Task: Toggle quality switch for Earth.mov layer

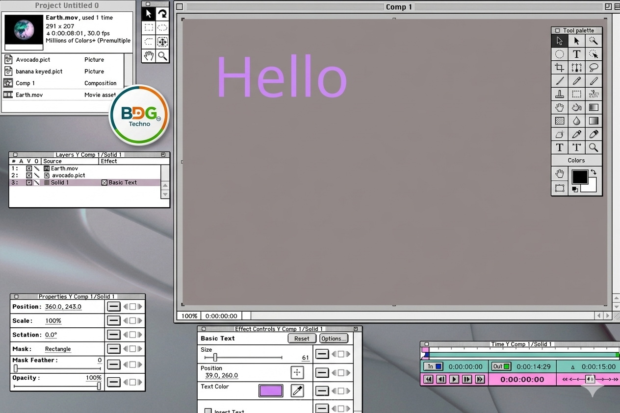Action: [x=37, y=168]
